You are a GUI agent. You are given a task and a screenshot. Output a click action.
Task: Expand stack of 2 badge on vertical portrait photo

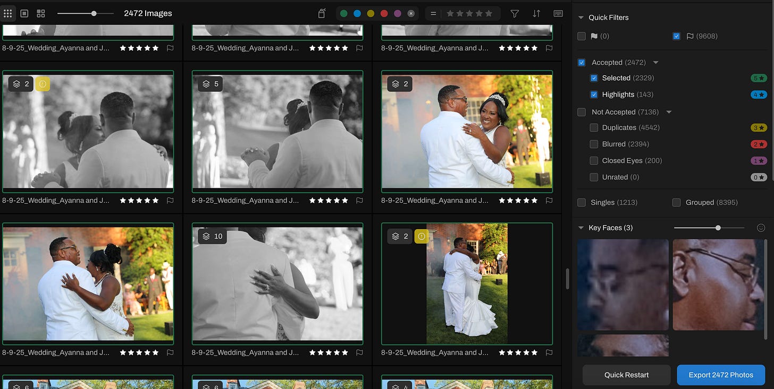(x=400, y=236)
